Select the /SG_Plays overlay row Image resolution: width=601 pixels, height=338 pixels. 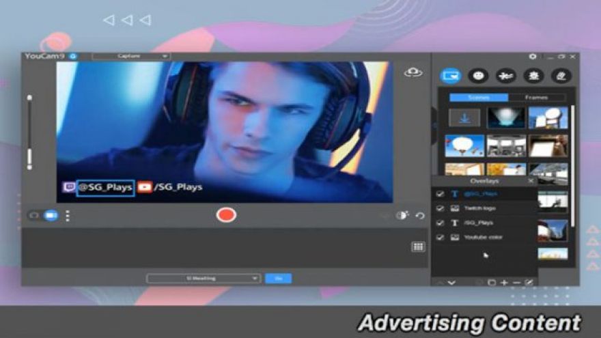pos(484,223)
